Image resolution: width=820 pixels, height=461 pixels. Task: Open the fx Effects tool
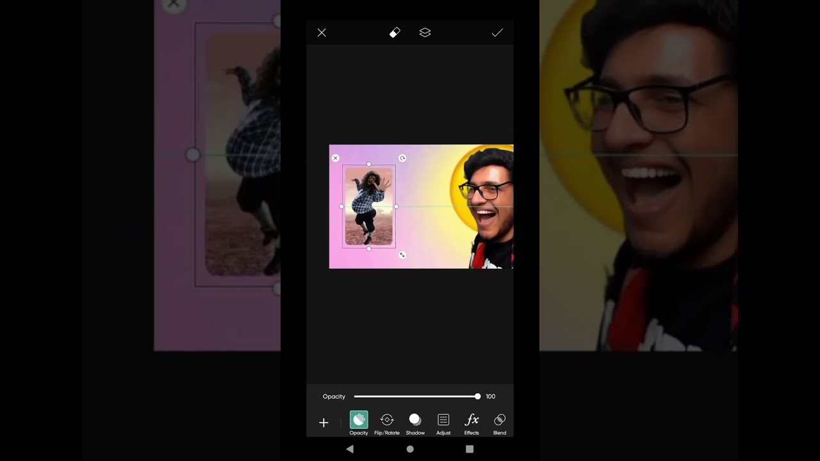[471, 423]
